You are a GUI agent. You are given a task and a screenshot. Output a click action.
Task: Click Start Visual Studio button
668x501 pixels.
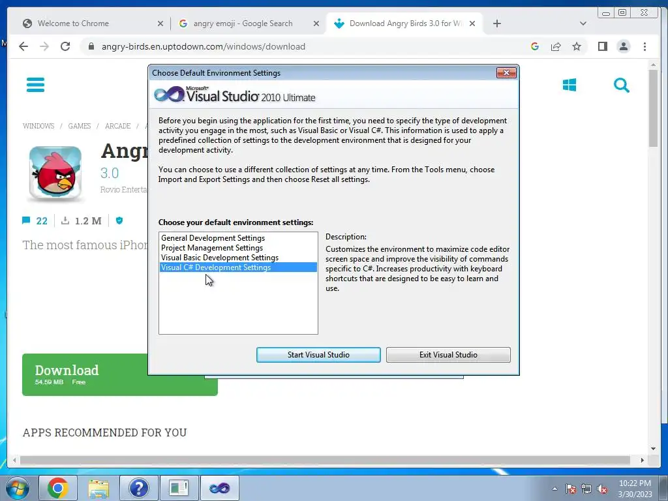tap(318, 354)
